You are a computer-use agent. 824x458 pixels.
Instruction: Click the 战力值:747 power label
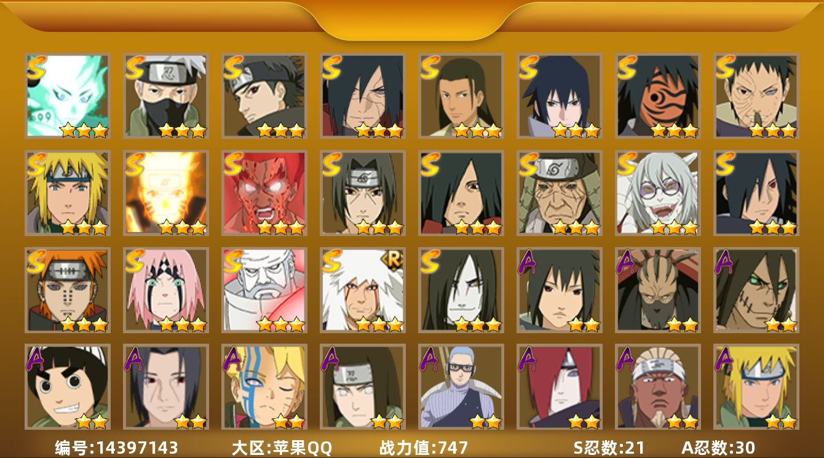[424, 448]
